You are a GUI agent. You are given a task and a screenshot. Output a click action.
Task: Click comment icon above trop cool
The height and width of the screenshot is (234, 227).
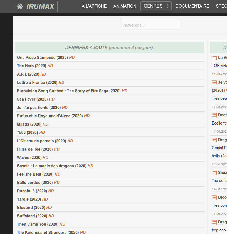[214, 222]
